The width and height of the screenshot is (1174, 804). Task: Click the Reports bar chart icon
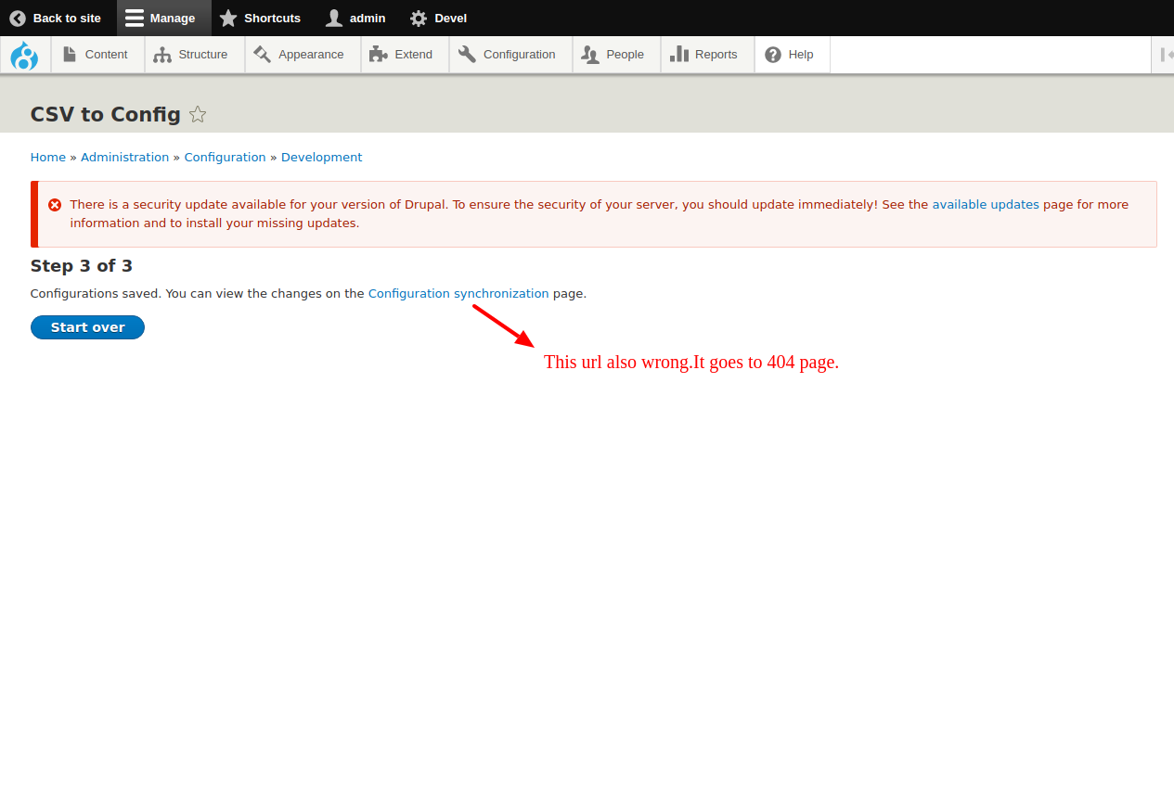point(679,55)
